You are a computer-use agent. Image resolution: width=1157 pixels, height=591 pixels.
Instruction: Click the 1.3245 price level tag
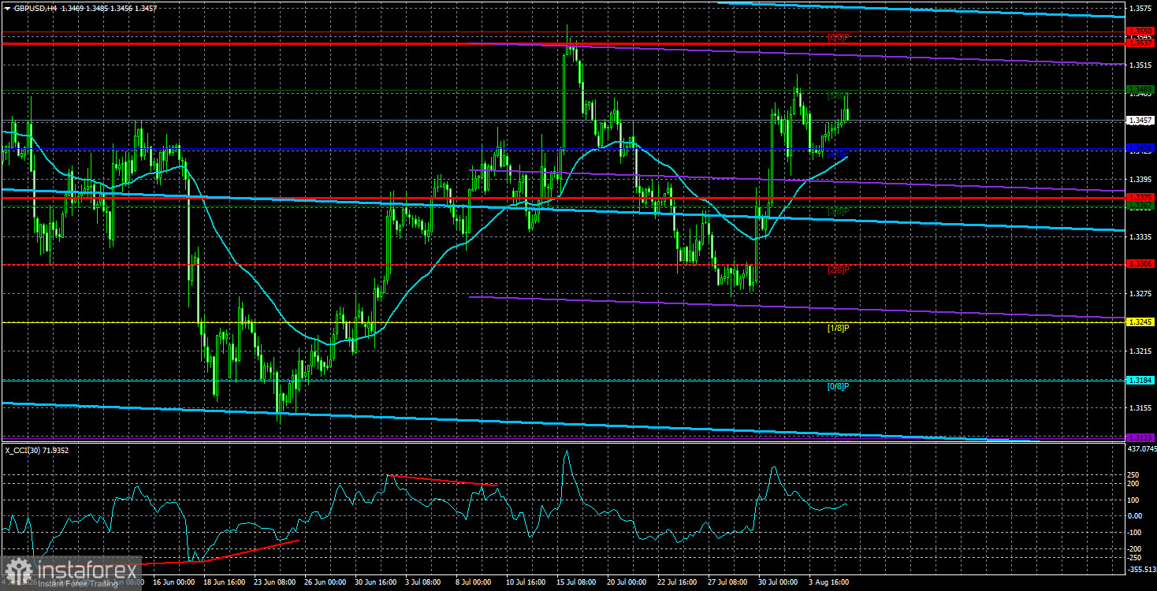(1140, 322)
